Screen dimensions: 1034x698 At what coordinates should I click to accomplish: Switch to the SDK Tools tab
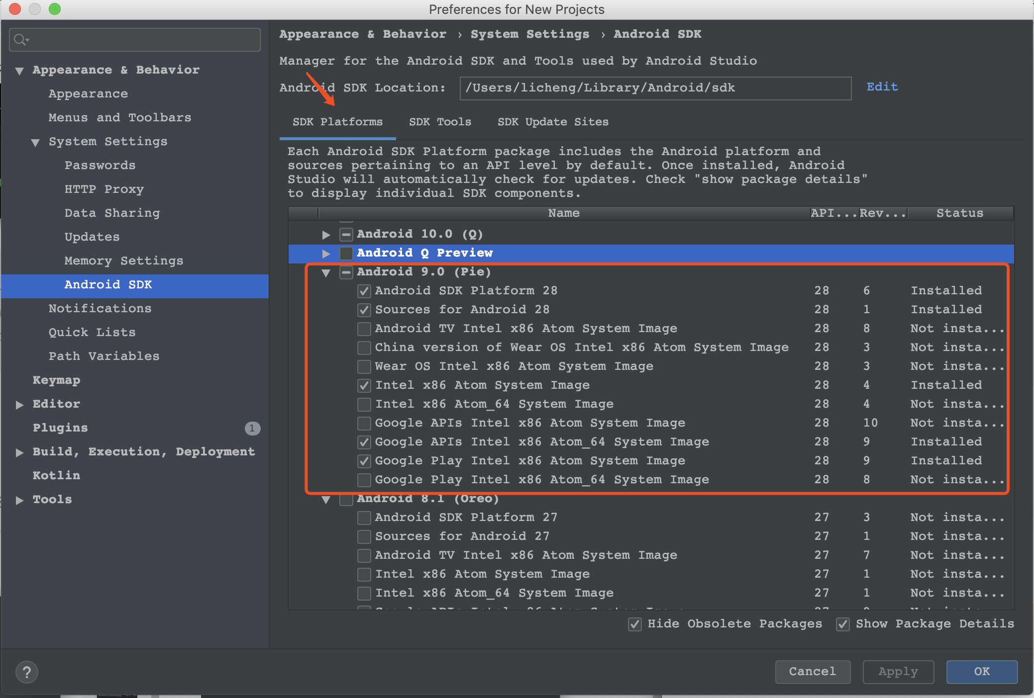coord(440,122)
